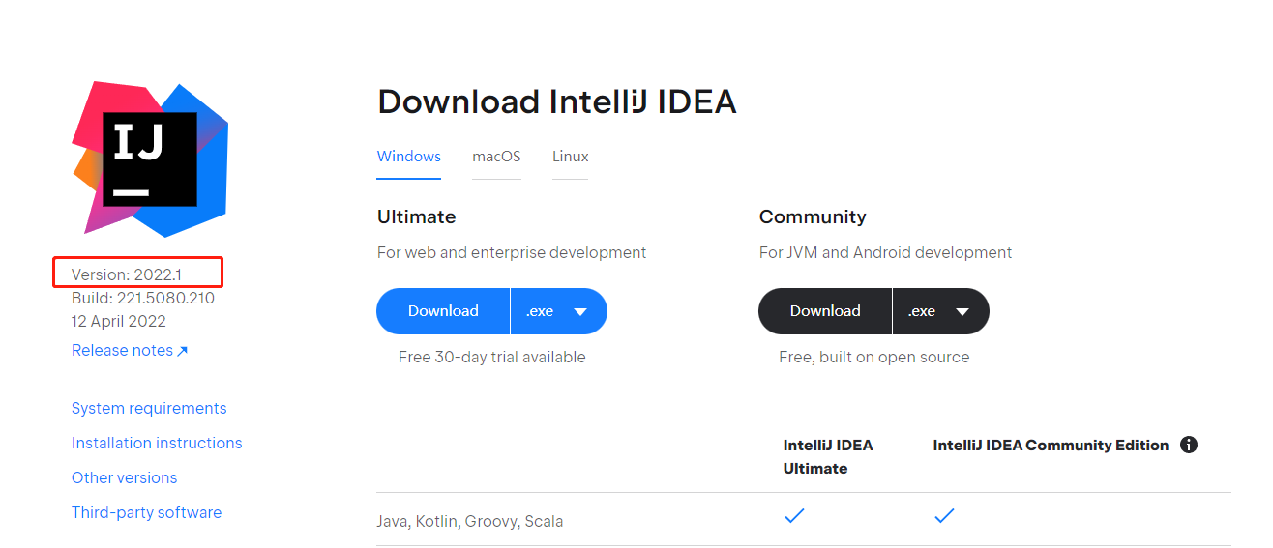Switch to the Linux tab
This screenshot has height=548, width=1273.
pyautogui.click(x=571, y=157)
